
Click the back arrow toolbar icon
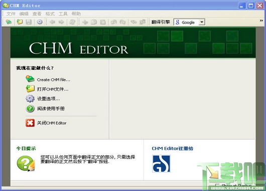52,22
